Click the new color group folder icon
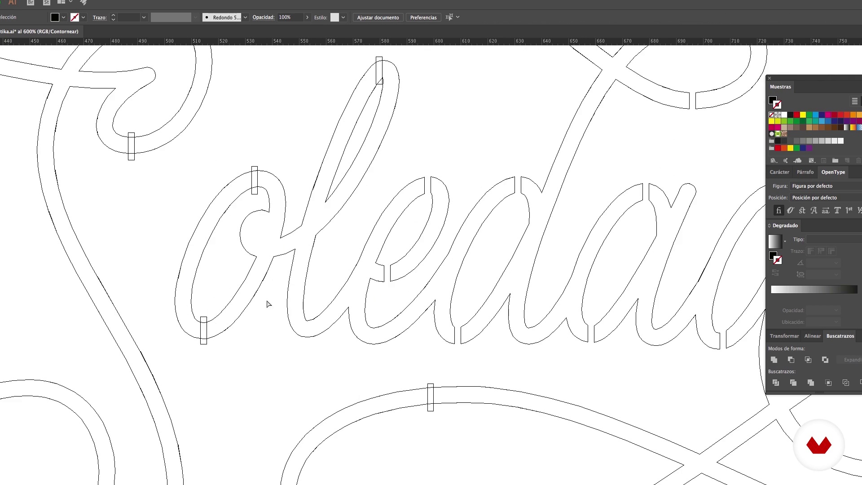This screenshot has height=485, width=862. point(835,160)
